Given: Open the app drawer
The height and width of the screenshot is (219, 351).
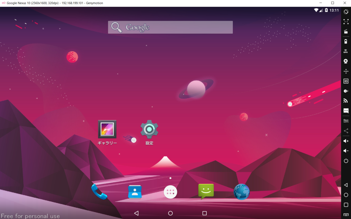Looking at the screenshot, I should 171,192.
